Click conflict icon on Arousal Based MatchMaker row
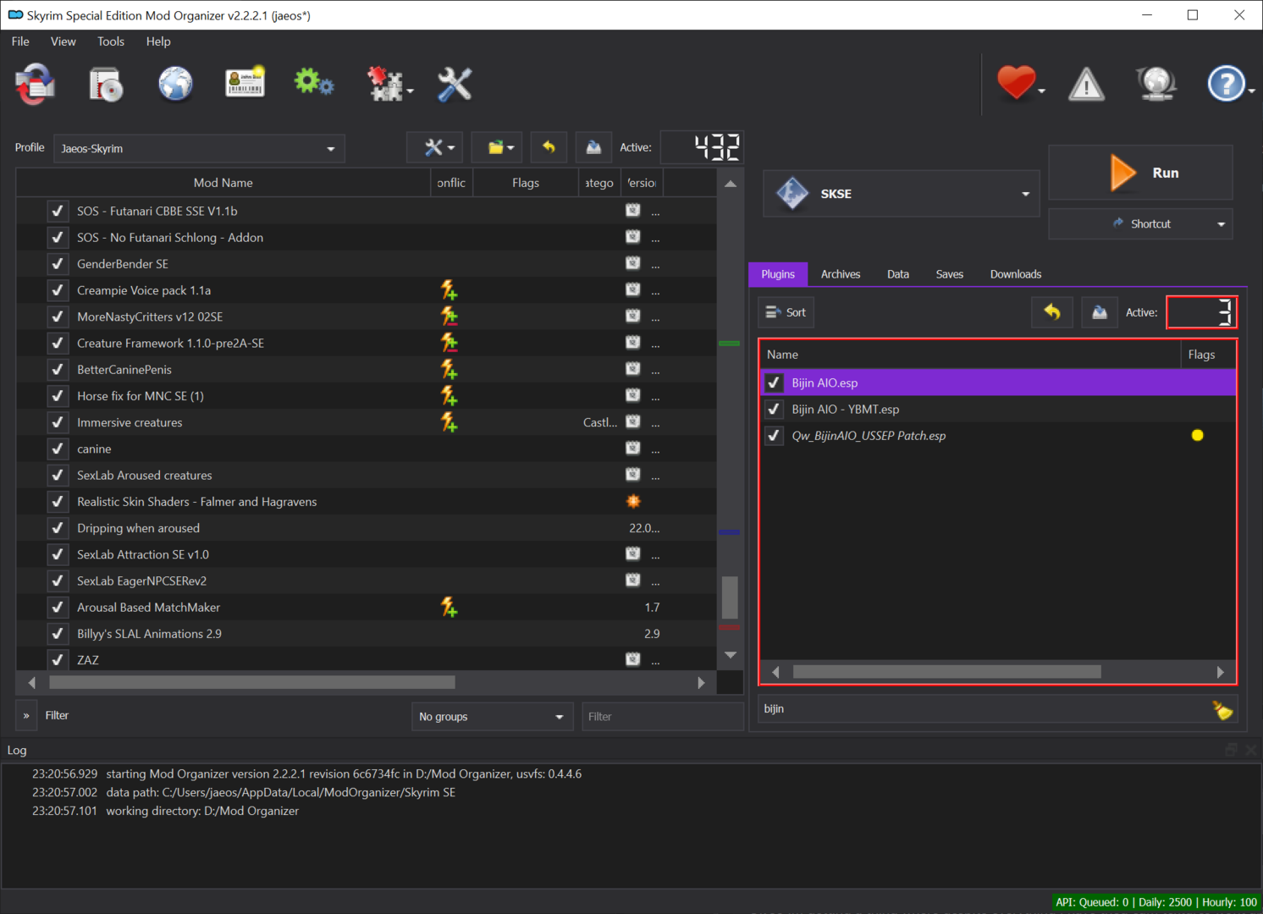This screenshot has height=914, width=1263. click(449, 607)
